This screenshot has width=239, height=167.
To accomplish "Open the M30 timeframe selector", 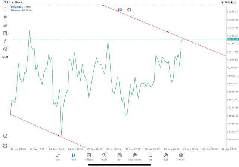I will (x=5, y=57).
